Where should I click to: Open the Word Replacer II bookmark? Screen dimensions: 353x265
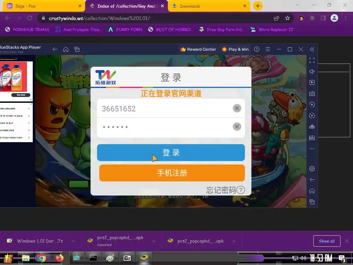point(272,30)
